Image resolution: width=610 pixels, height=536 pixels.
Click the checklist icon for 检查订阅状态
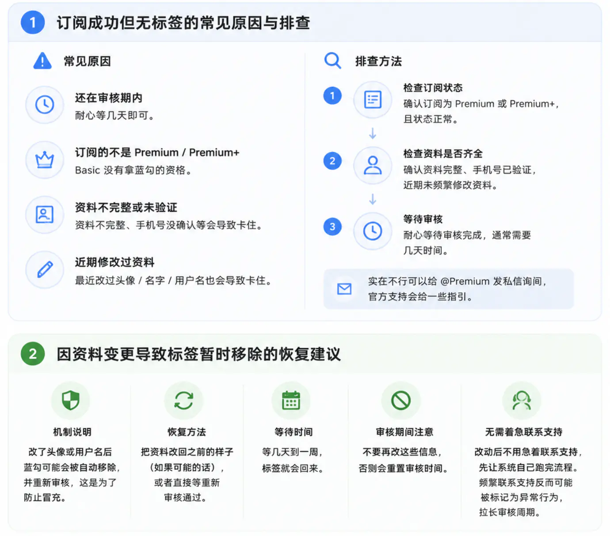(x=373, y=99)
